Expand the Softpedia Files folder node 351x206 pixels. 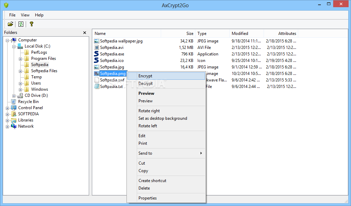click(x=20, y=71)
